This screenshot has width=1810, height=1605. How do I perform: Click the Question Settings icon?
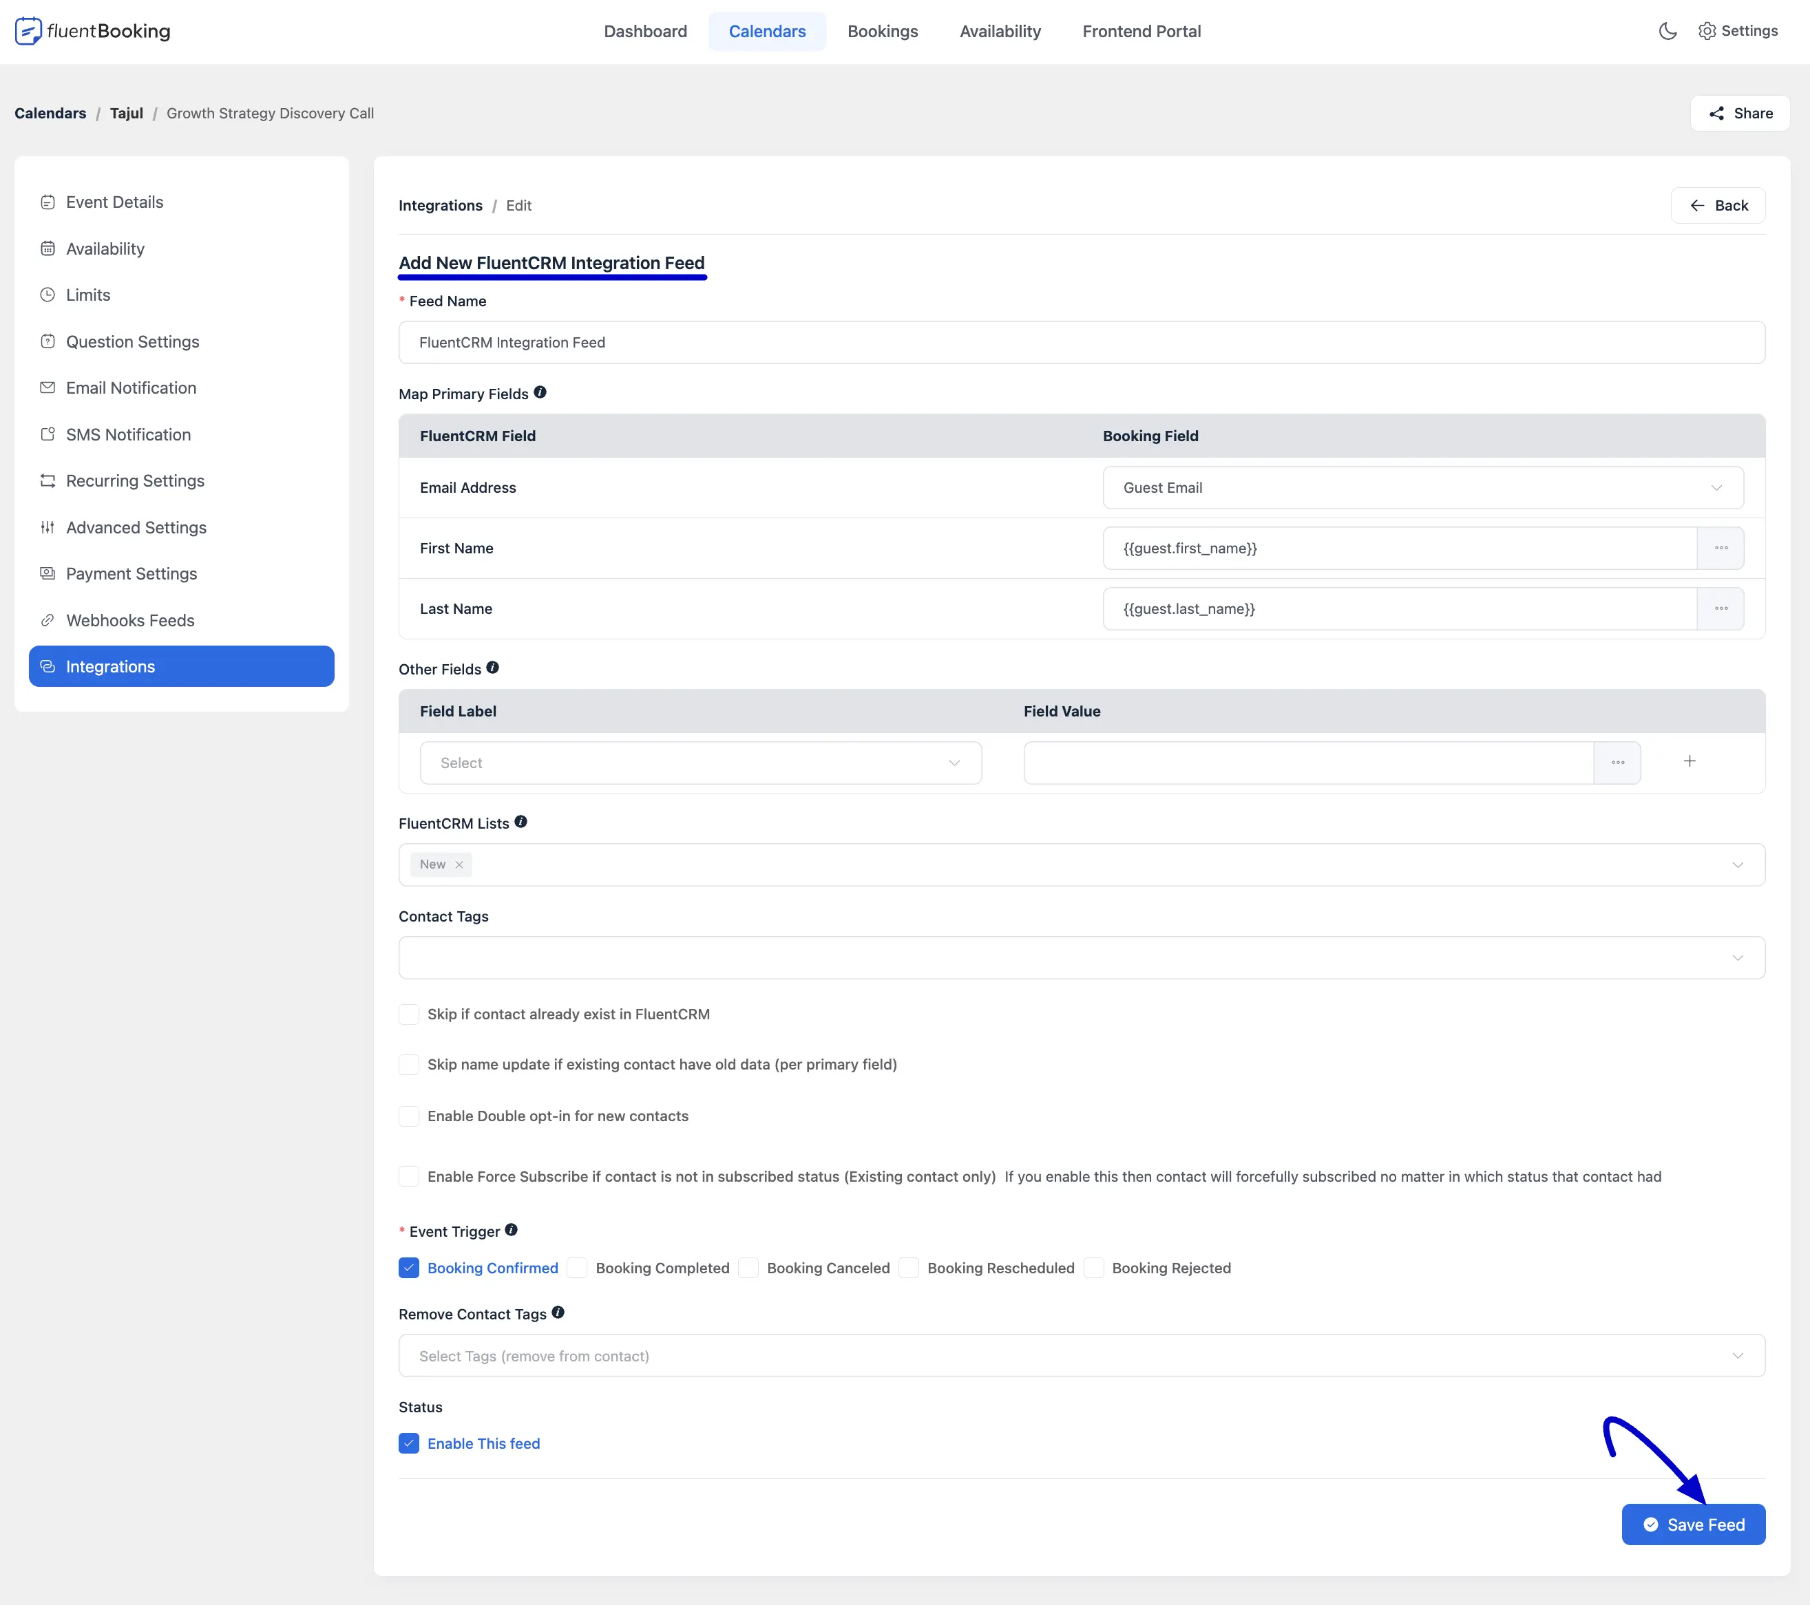48,341
